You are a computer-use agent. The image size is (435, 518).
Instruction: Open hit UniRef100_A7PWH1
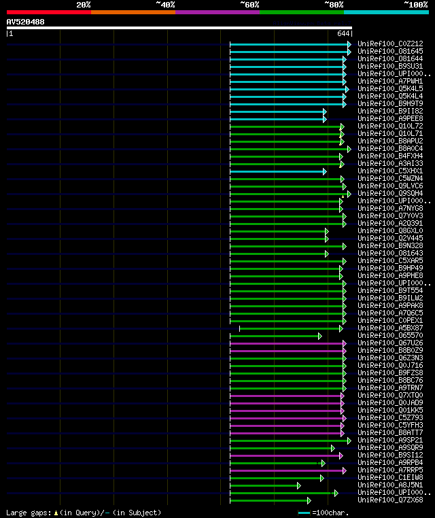[x=390, y=81]
